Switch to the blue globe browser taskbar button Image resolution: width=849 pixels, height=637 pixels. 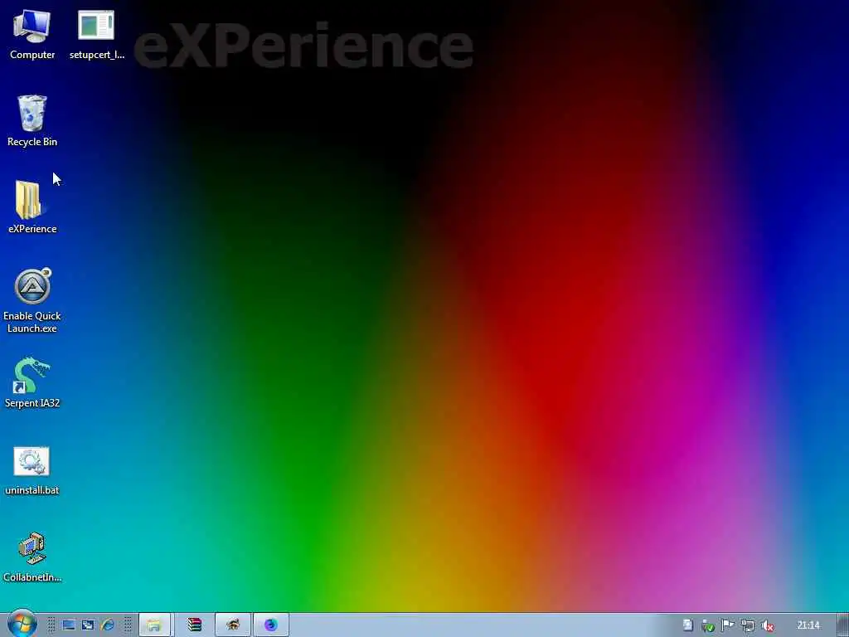click(x=271, y=625)
